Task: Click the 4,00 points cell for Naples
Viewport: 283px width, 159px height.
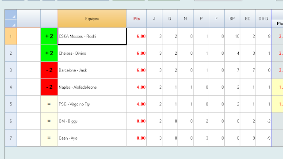Action: [x=137, y=87]
